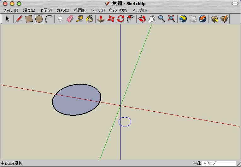241x167 pixels.
Task: Click the window resize grip
Action: (x=238, y=164)
